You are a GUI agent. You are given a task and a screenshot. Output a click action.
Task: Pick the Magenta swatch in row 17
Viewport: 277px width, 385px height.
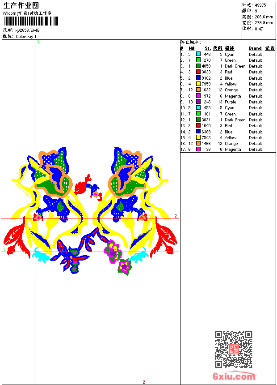coord(198,149)
